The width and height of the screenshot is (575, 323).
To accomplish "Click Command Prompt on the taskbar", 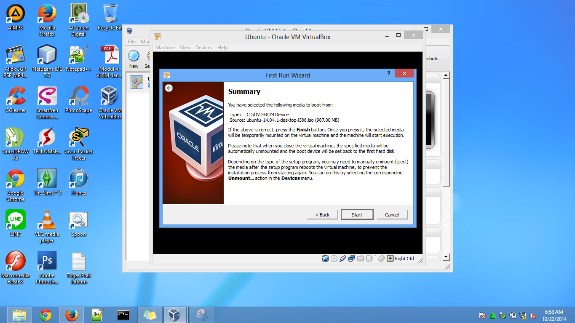I will point(123,315).
